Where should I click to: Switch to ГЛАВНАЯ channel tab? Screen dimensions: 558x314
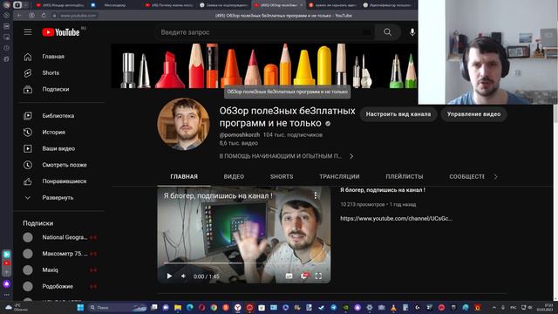[184, 176]
